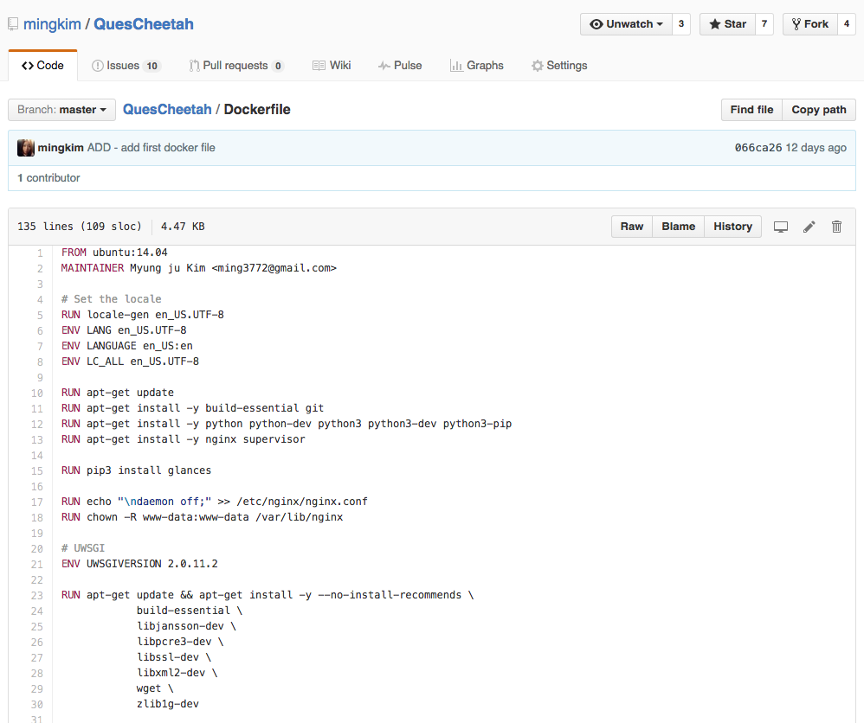Fork the repository
Viewport: 864px width, 723px height.
pyautogui.click(x=810, y=24)
